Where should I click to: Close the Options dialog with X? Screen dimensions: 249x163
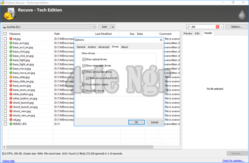pyautogui.click(x=161, y=40)
